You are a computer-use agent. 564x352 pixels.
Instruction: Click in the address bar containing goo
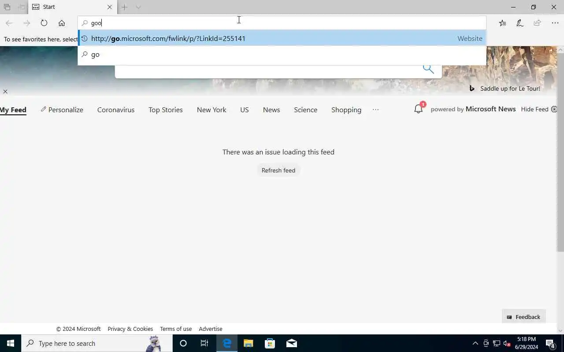[x=282, y=23]
